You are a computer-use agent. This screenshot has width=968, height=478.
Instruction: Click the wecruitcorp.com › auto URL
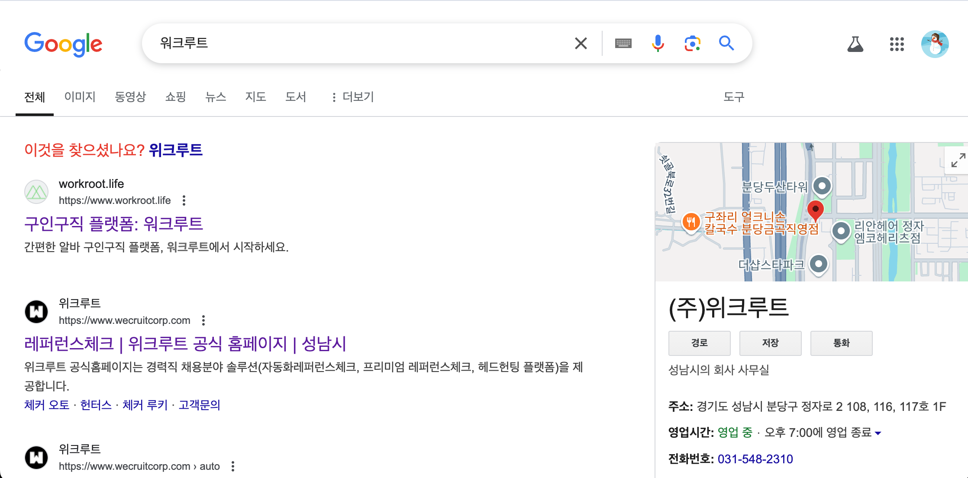(139, 466)
